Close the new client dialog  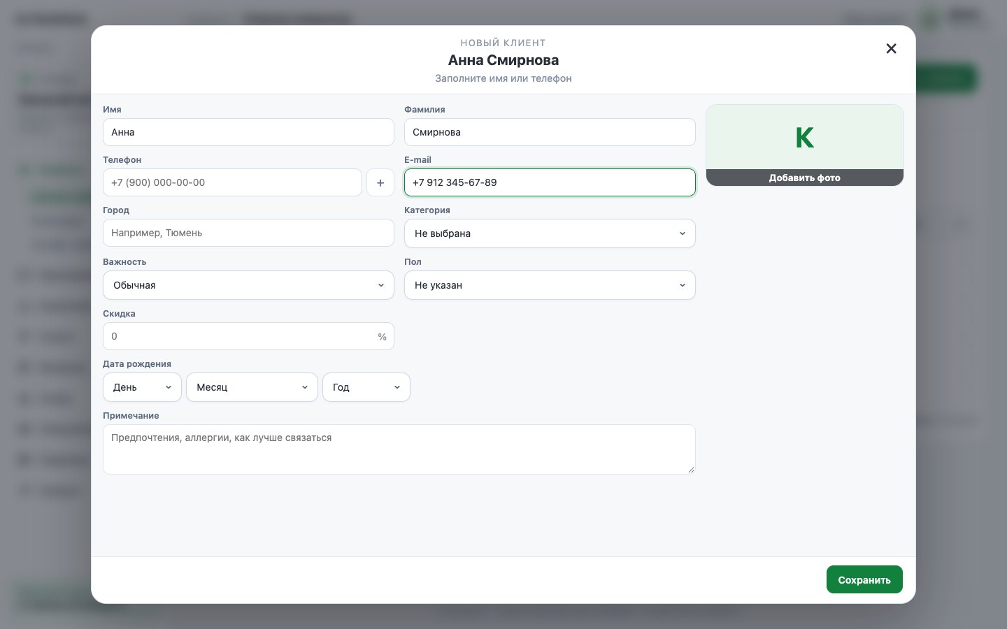tap(891, 48)
